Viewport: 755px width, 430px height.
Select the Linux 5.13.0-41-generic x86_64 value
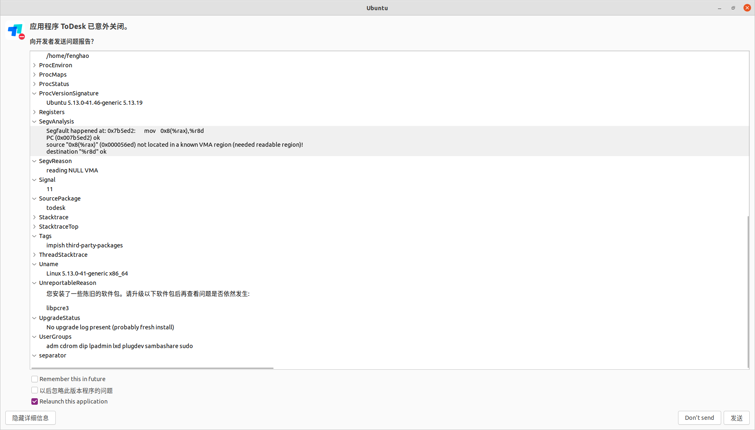(87, 273)
